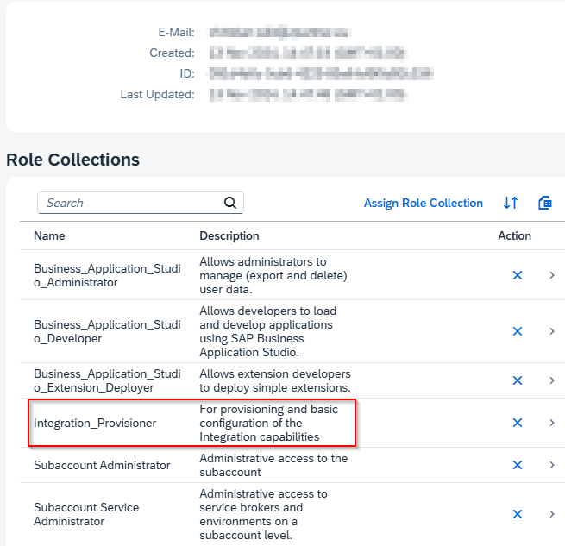Viewport: 565px width, 546px height.
Task: Open the table settings icon beside sort
Action: point(544,203)
